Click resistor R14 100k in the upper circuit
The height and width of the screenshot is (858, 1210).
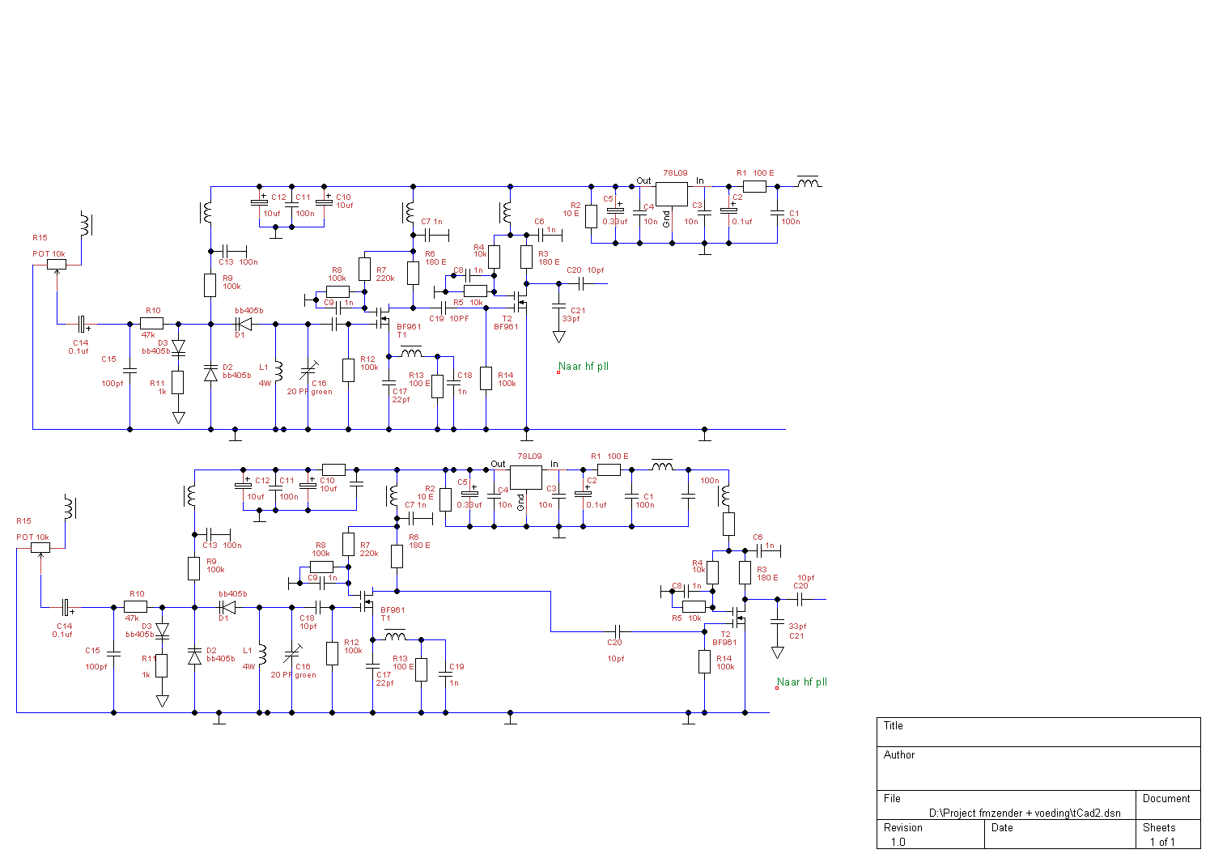tap(486, 378)
